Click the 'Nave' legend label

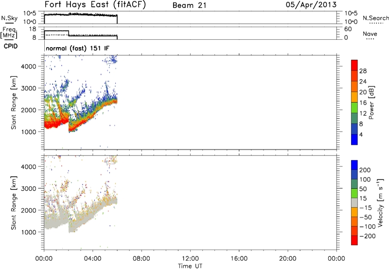pos(370,34)
